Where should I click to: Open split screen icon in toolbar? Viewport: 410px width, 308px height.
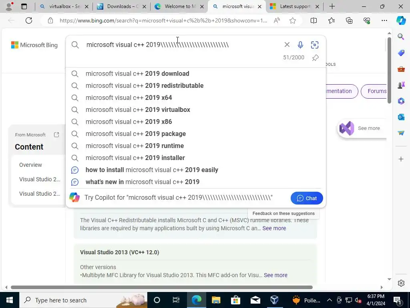[314, 20]
